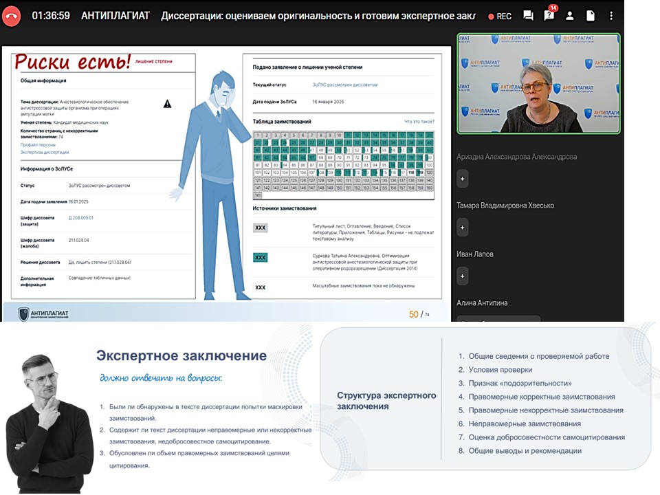Image resolution: width=660 pixels, height=495 pixels.
Task: Select the presenter's video thumbnail
Action: [538, 83]
